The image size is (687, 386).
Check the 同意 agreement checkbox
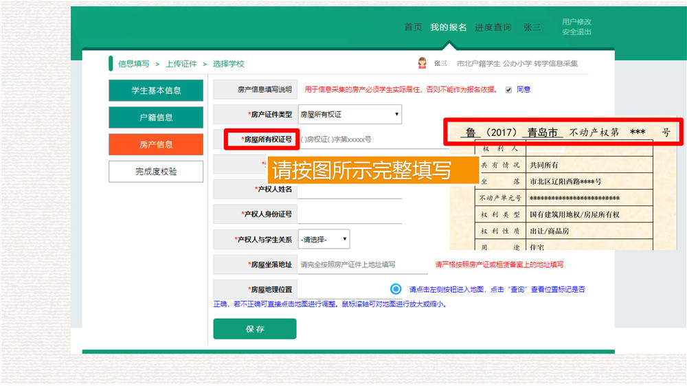(x=508, y=89)
